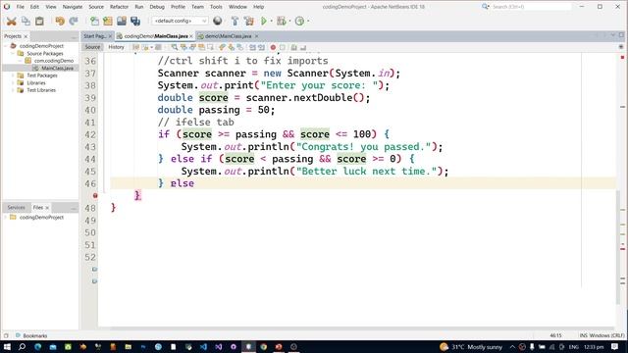Select codingDemoProject in Files panel
628x353 pixels.
tap(41, 218)
